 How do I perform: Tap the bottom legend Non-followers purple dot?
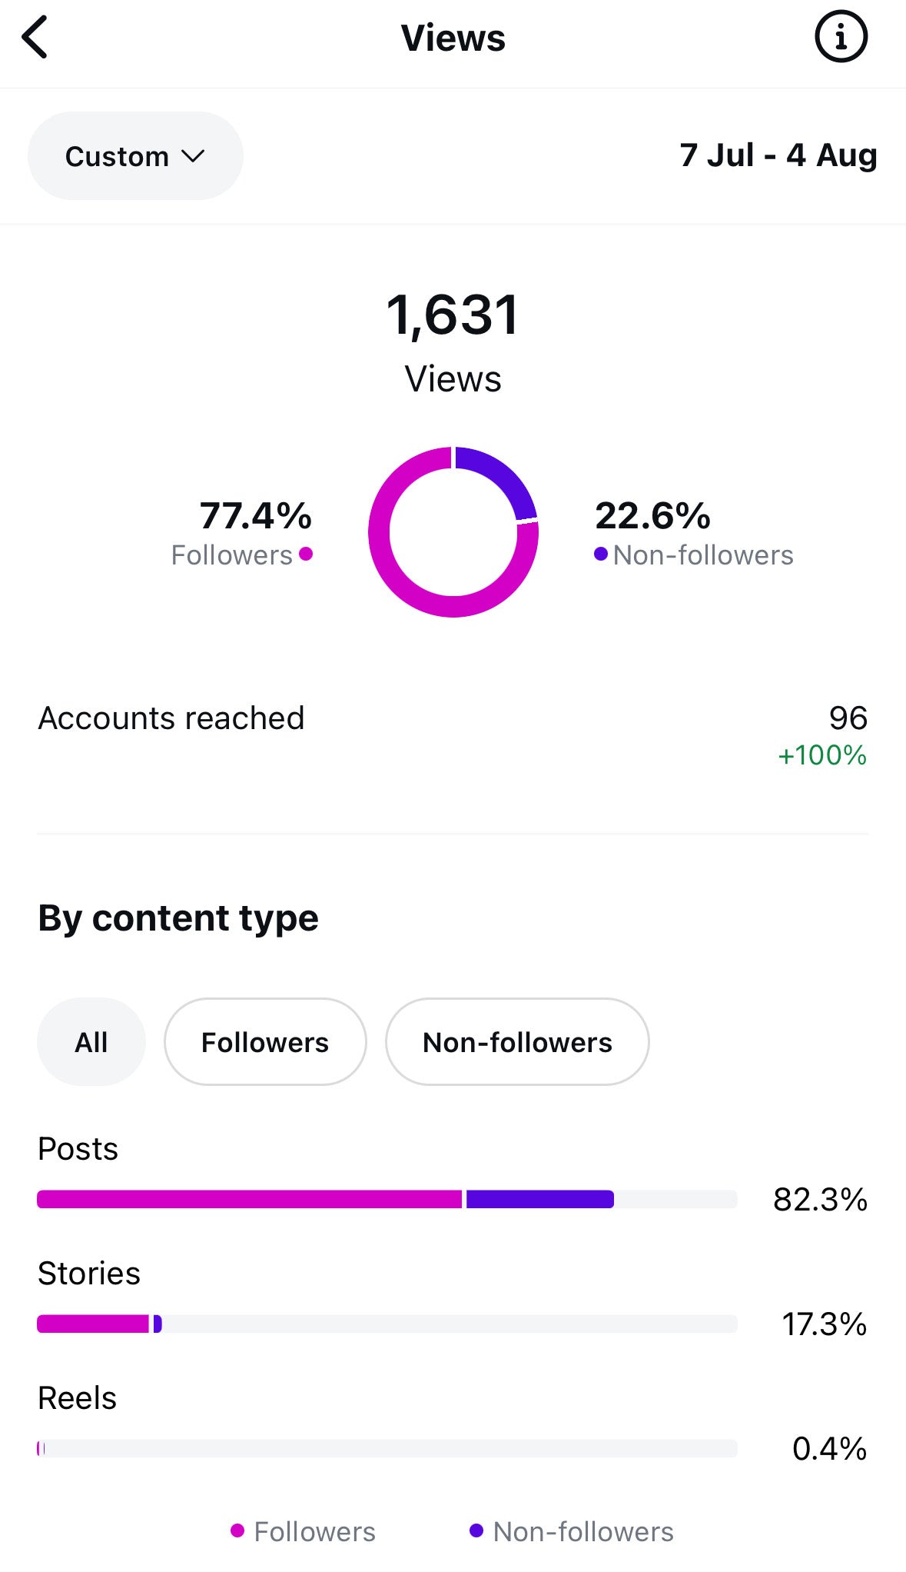tap(476, 1531)
